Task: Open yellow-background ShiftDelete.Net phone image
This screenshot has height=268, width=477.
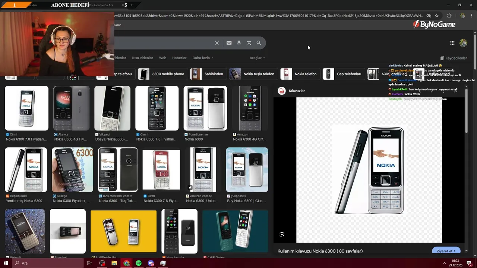Action: 123,231
